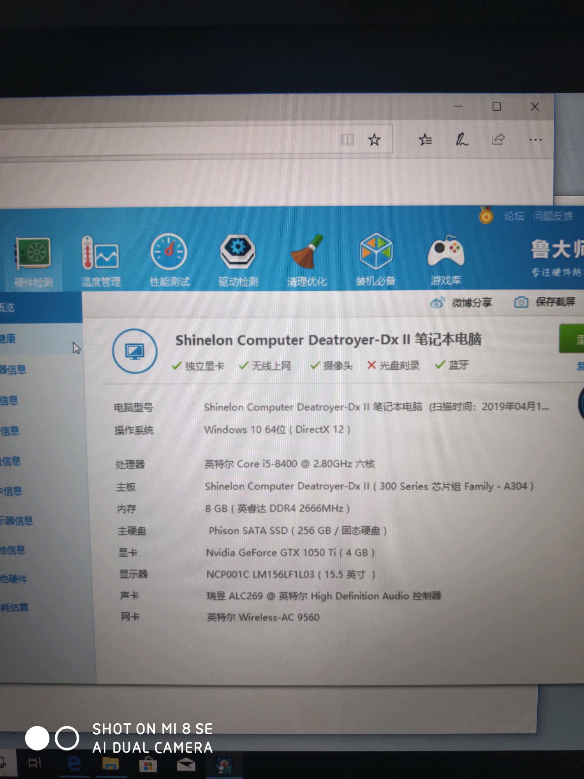Click 'Nvidia GeForce GTX 1050 Ti ( 4 GB )'

(x=290, y=552)
